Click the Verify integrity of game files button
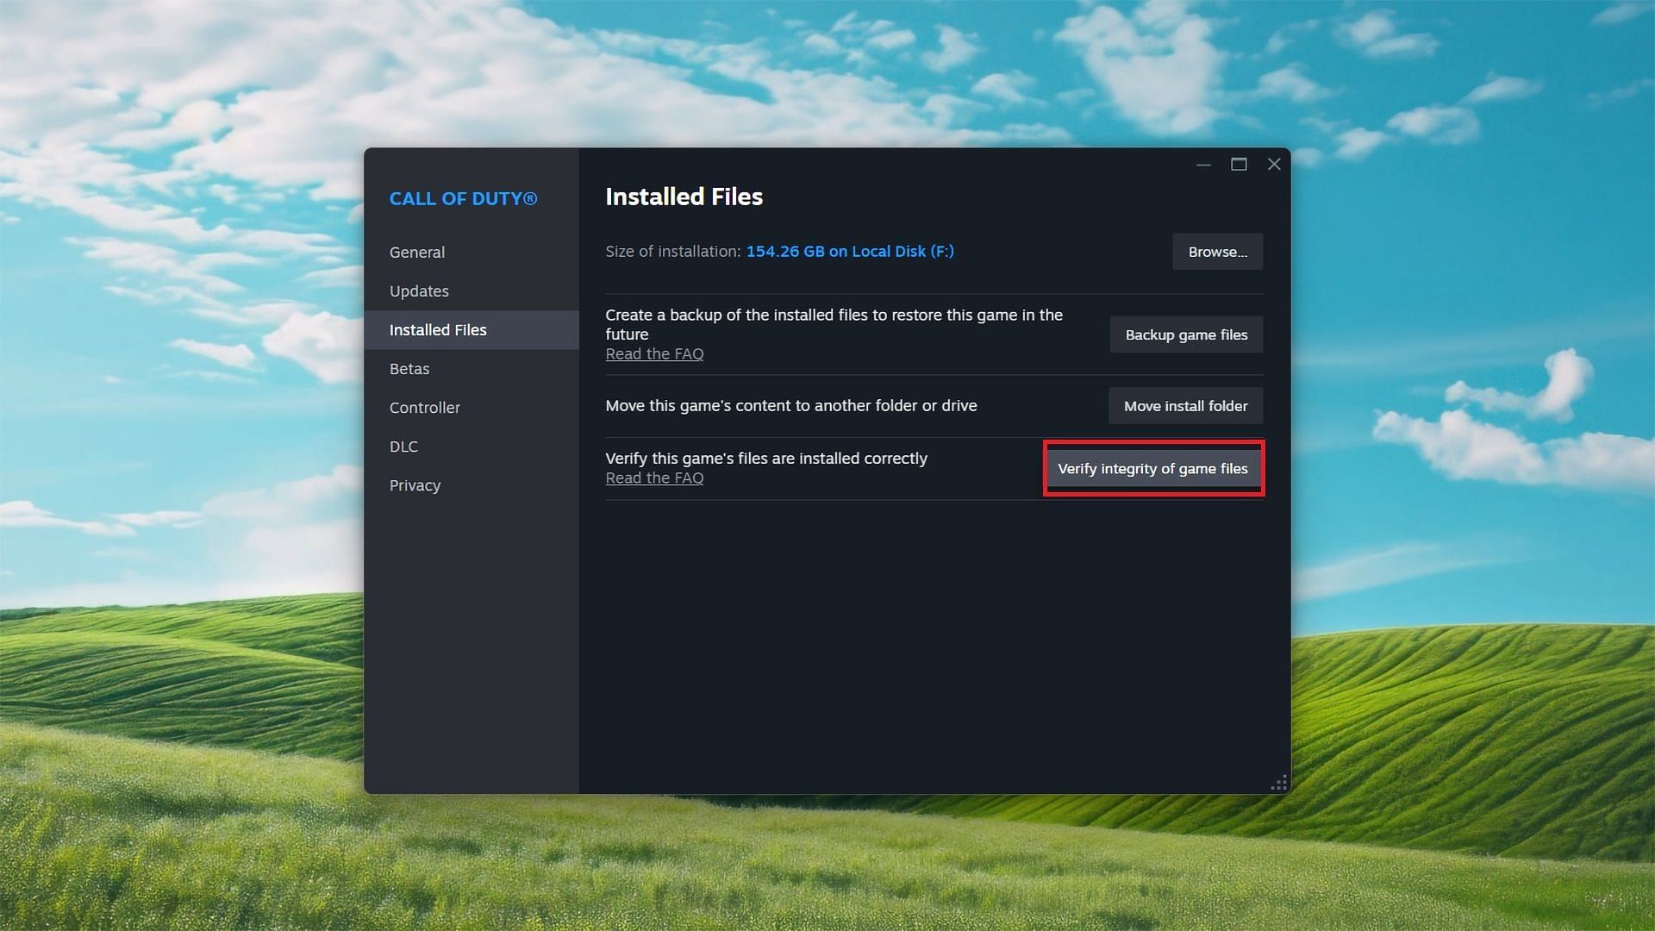This screenshot has width=1655, height=931. click(x=1152, y=468)
